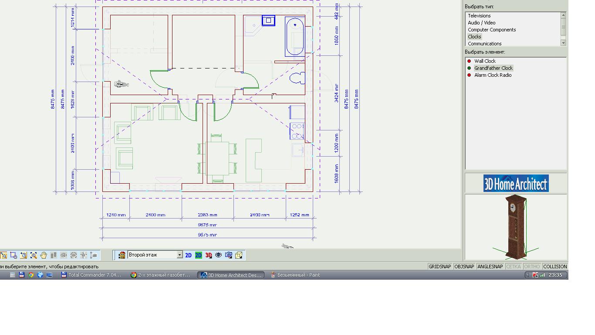Open the 3D view

pos(208,255)
